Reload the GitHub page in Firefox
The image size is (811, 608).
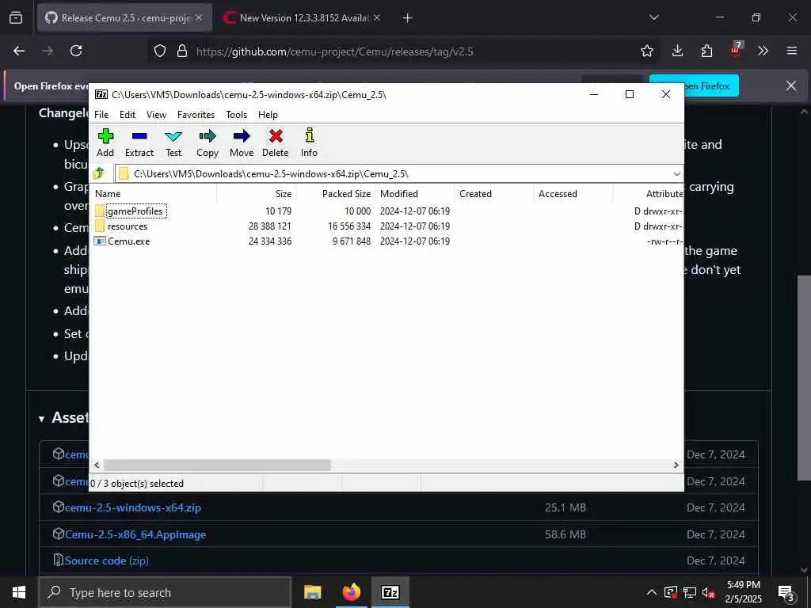pos(76,51)
